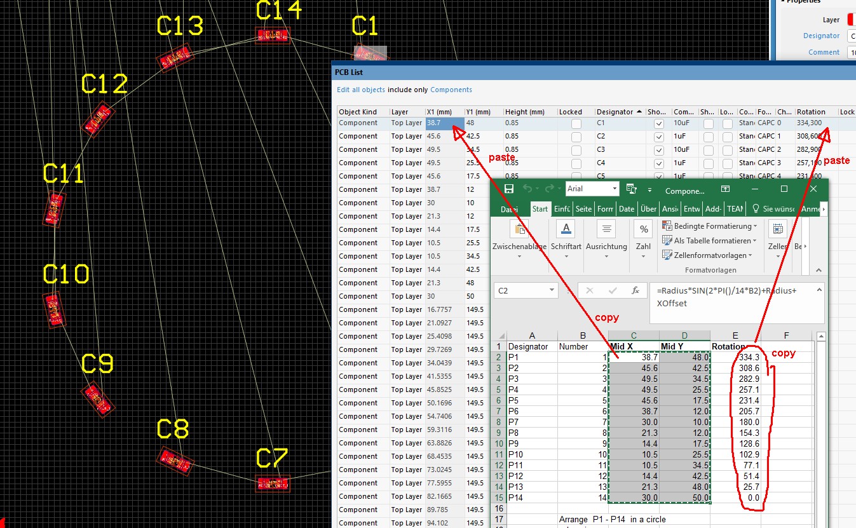Click the 'include only' text in PCB List
This screenshot has height=528, width=856.
click(x=408, y=90)
